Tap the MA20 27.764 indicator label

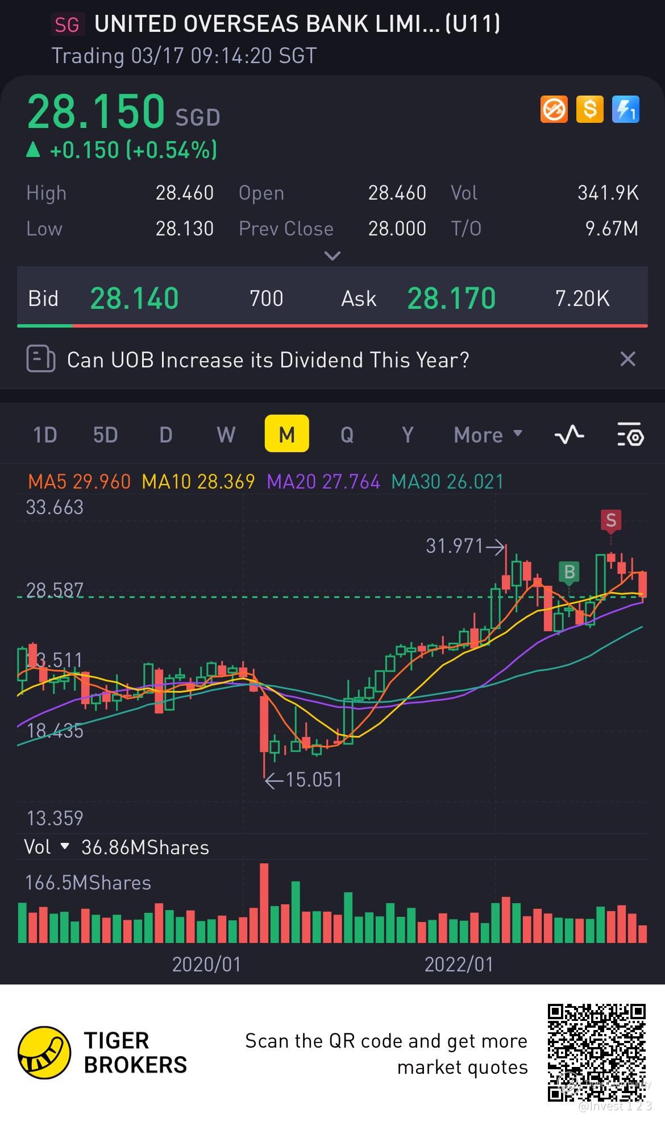(323, 482)
